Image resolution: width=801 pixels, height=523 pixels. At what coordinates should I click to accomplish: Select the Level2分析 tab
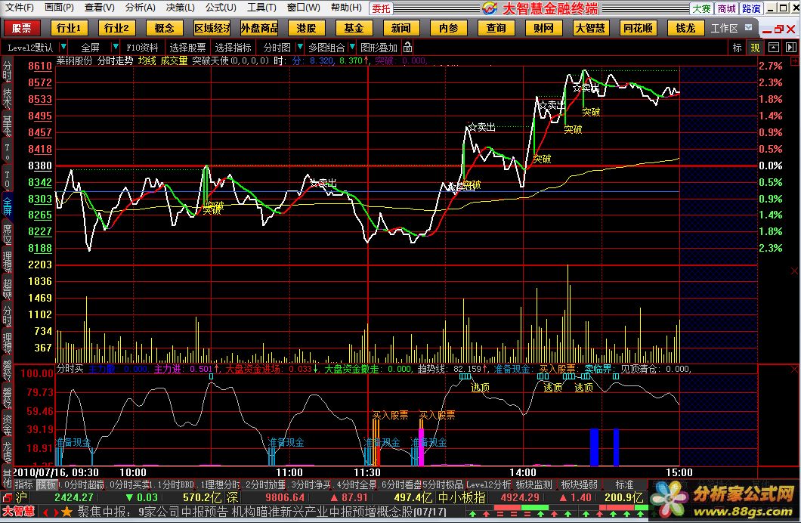(488, 484)
